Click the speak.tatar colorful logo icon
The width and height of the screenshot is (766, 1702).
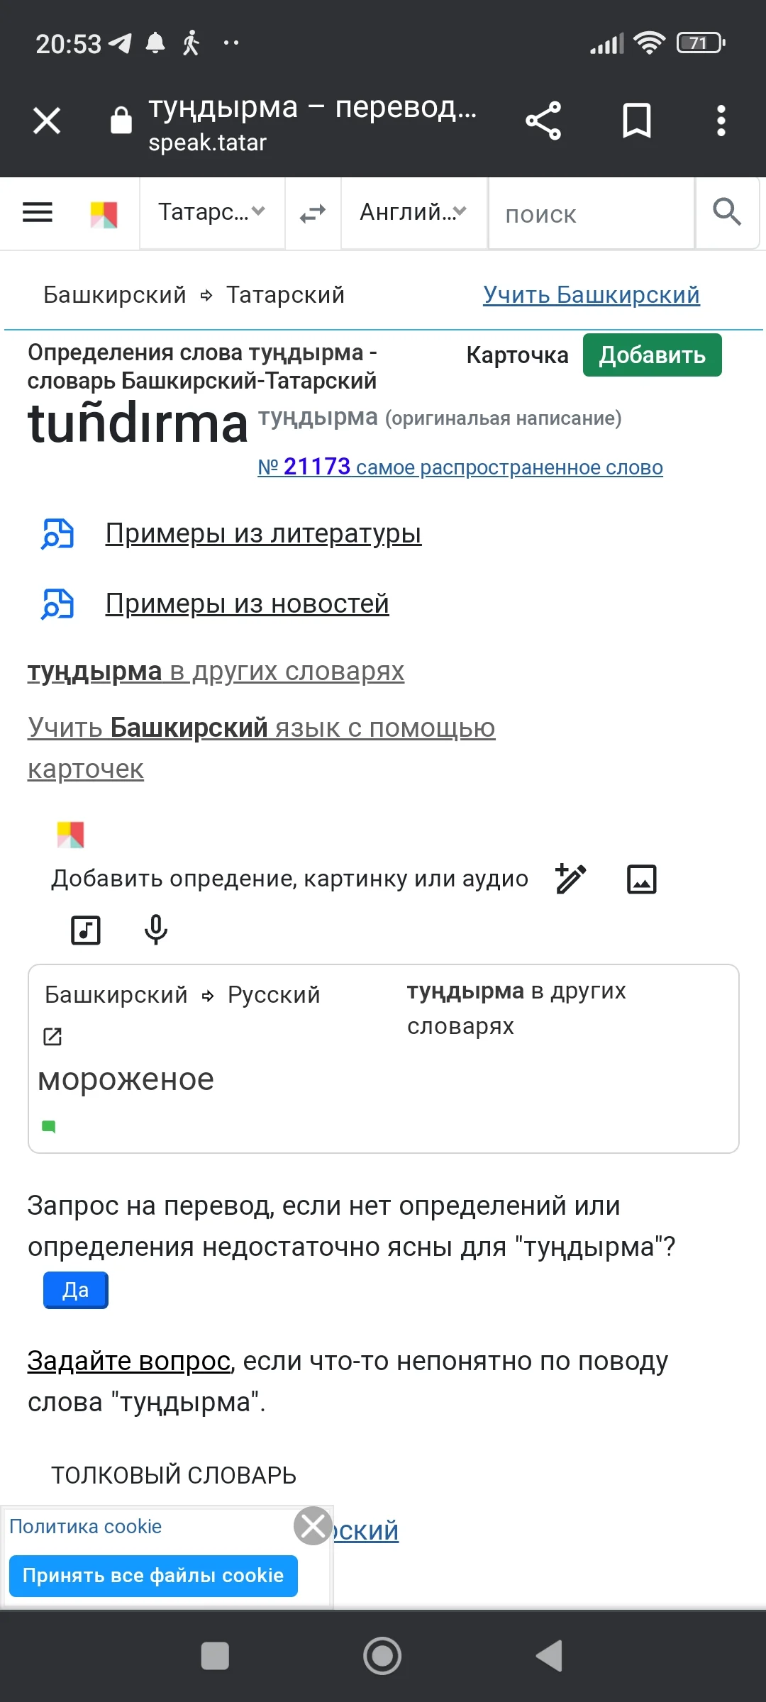[x=104, y=213]
